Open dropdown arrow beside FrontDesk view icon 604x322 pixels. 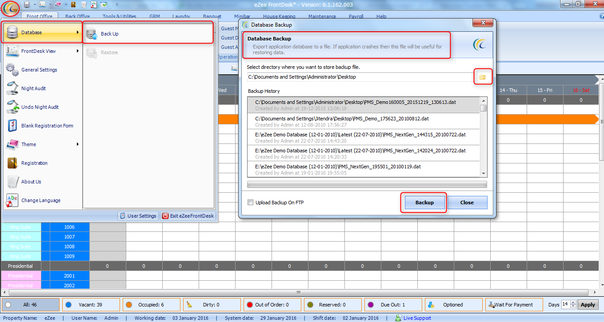tap(50, 4)
